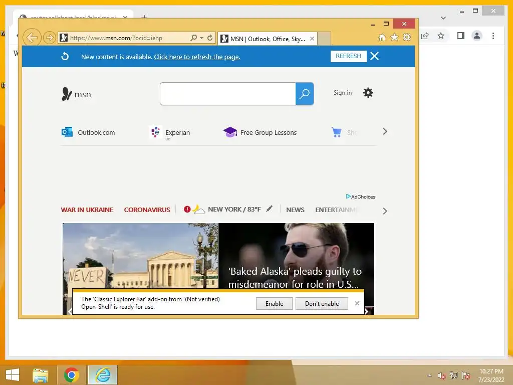This screenshot has width=513, height=385.
Task: Go forward in Internet Explorer
Action: pyautogui.click(x=50, y=38)
